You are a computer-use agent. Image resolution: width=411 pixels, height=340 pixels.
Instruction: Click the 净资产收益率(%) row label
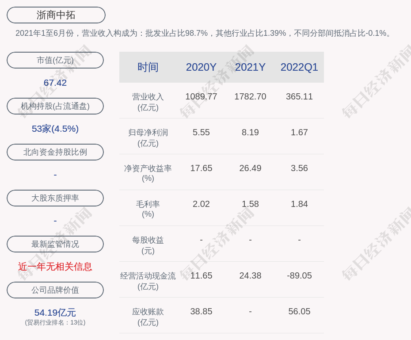click(148, 173)
